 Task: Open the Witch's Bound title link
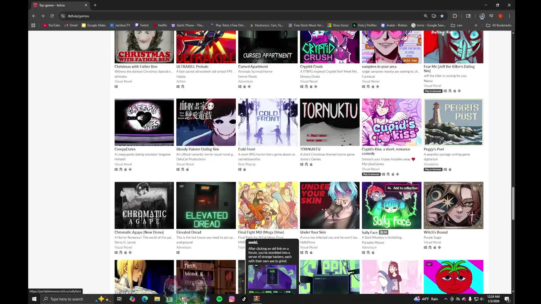click(435, 232)
